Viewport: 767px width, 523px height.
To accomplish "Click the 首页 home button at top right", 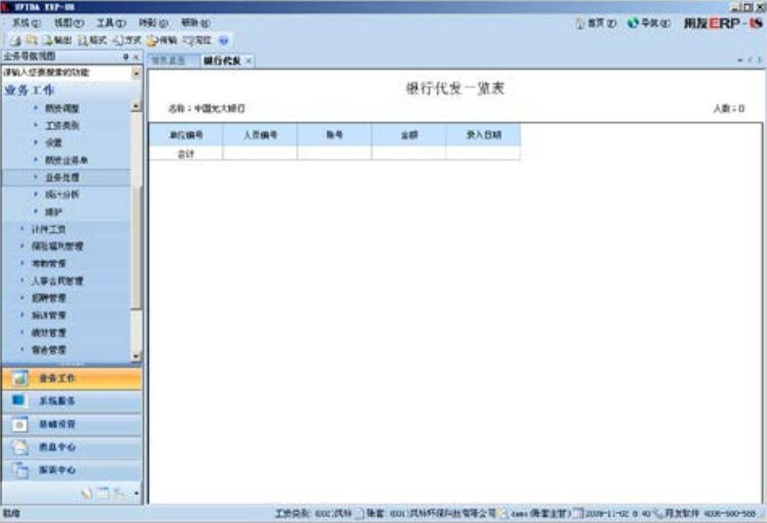I will [x=596, y=23].
